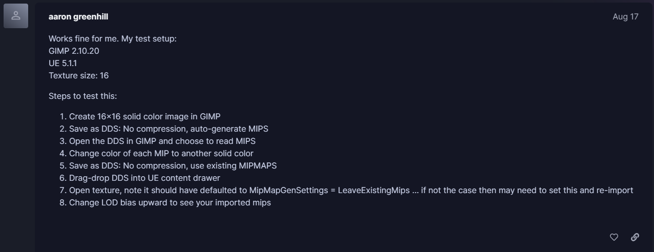The height and width of the screenshot is (252, 654).
Task: Open the user avatar placeholder icon
Action: [16, 16]
